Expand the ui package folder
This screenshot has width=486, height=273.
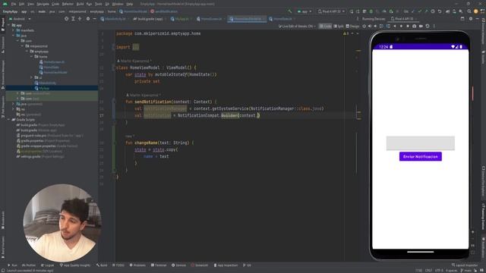click(32, 77)
